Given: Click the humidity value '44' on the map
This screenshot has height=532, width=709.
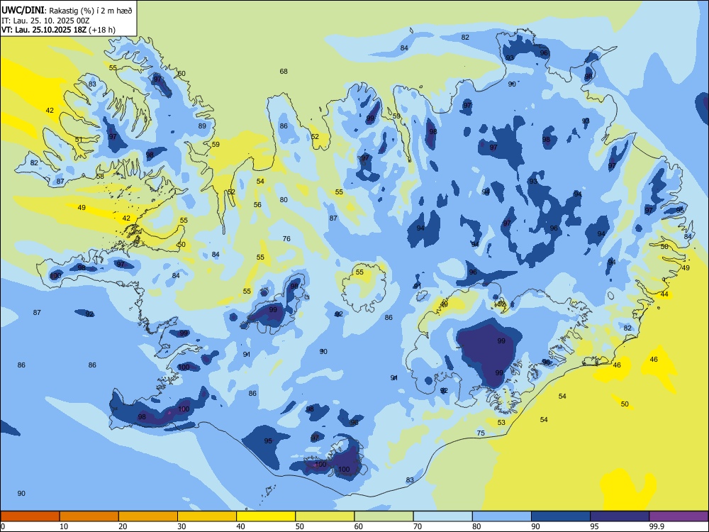Looking at the screenshot, I should pyautogui.click(x=664, y=294).
